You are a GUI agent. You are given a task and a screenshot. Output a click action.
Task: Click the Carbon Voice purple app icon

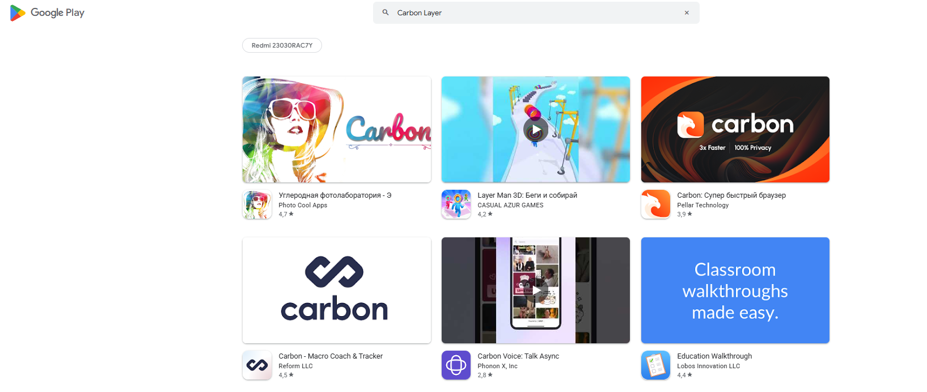[456, 365]
